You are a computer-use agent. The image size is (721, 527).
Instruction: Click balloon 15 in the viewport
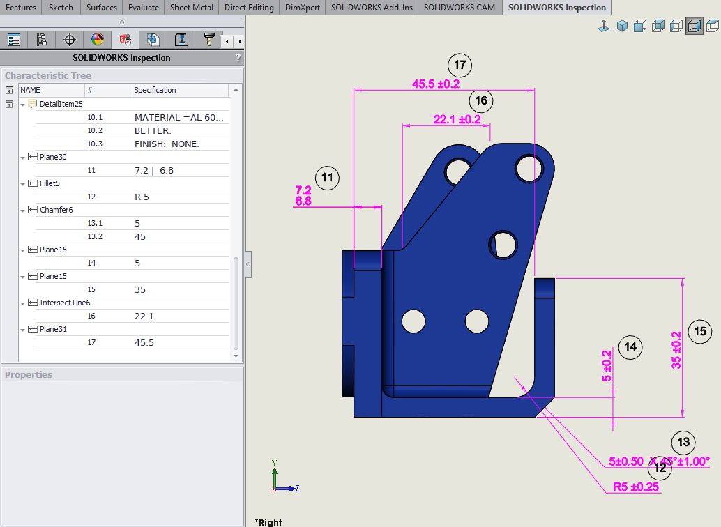pos(700,332)
